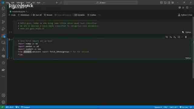Open more cell actions ellipsis in cell toolbar
Viewport: 194px width, 109px height.
(x=182, y=37)
